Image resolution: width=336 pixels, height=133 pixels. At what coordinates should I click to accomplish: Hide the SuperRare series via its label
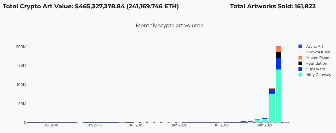click(316, 69)
